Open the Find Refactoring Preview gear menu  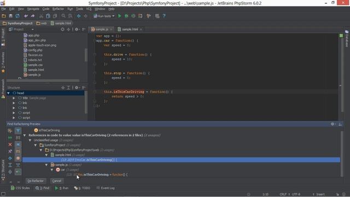click(x=333, y=124)
